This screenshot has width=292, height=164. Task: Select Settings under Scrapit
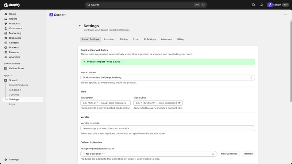coord(23,99)
